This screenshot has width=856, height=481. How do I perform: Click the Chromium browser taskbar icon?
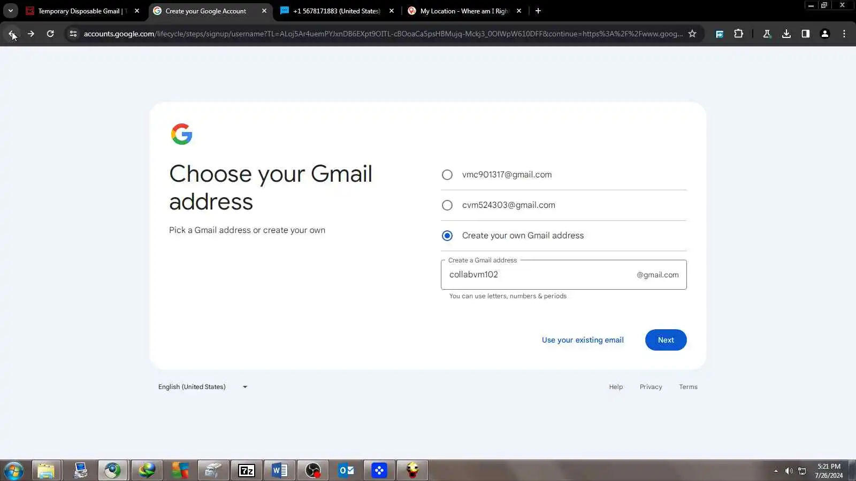click(x=113, y=471)
